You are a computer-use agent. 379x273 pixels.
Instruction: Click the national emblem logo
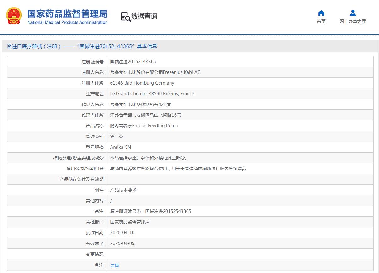[x=14, y=16]
